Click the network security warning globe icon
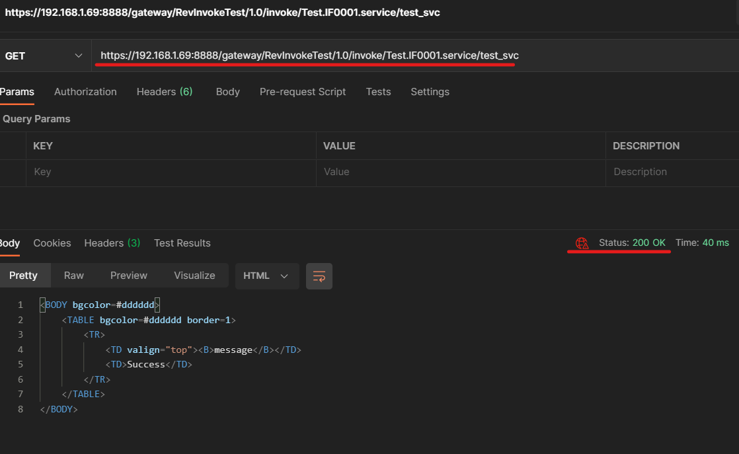This screenshot has width=739, height=454. pos(582,243)
